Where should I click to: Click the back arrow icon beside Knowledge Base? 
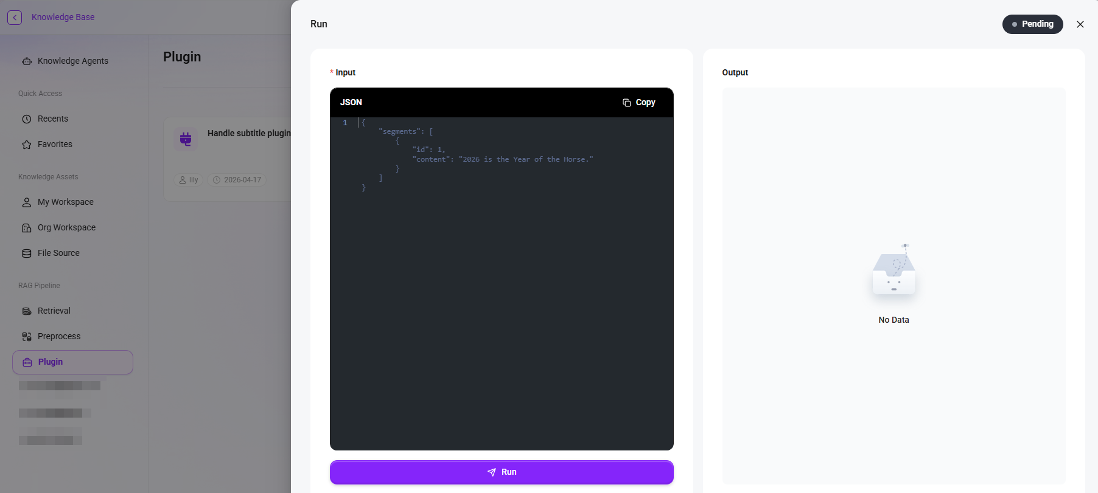[15, 18]
